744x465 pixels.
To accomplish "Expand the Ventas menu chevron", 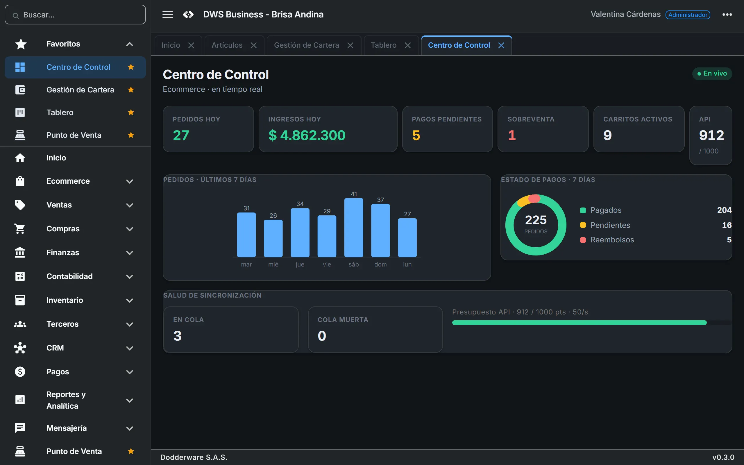I will pos(130,205).
